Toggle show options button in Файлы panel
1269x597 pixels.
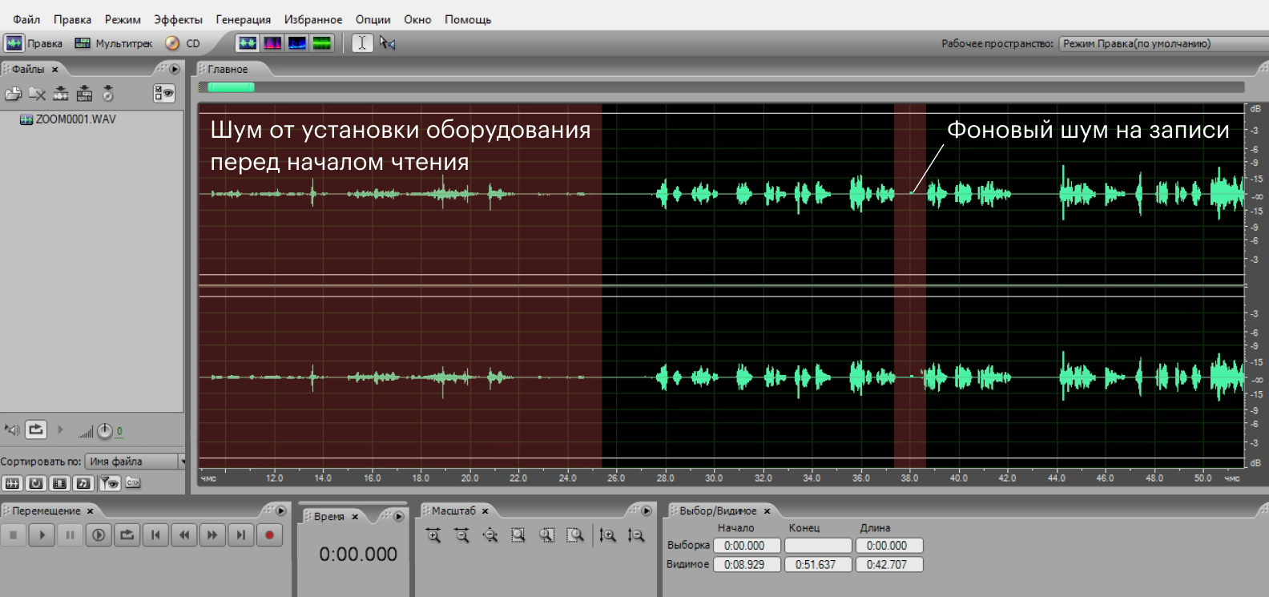[x=164, y=94]
